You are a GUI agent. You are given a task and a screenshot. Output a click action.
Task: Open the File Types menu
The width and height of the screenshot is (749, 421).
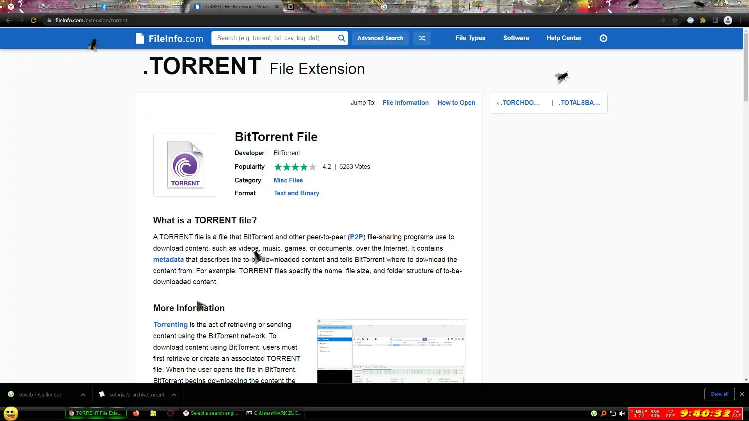[470, 38]
